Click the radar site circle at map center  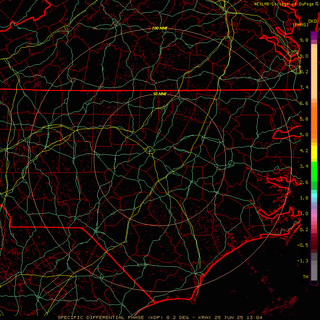(150, 150)
